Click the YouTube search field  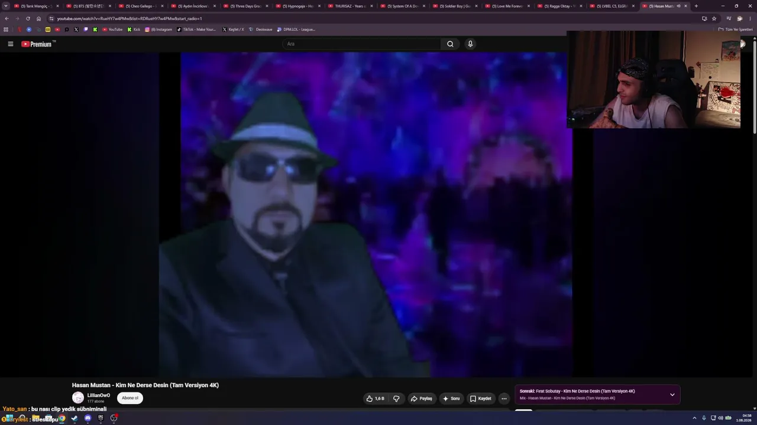[361, 44]
